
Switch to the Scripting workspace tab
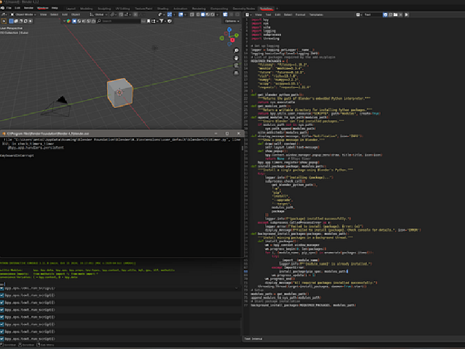[267, 8]
